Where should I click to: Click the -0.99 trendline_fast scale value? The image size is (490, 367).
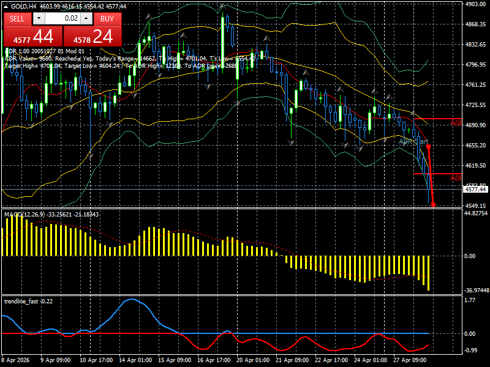470,350
